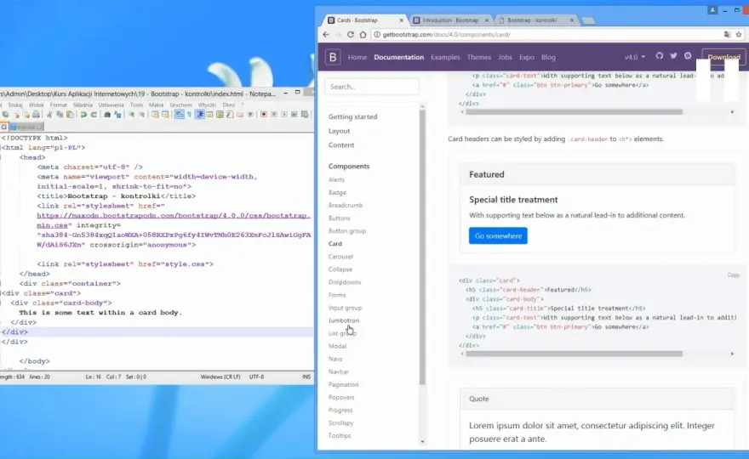
Task: Click the Zoom In icon in Notepad++
Action: coord(131,115)
